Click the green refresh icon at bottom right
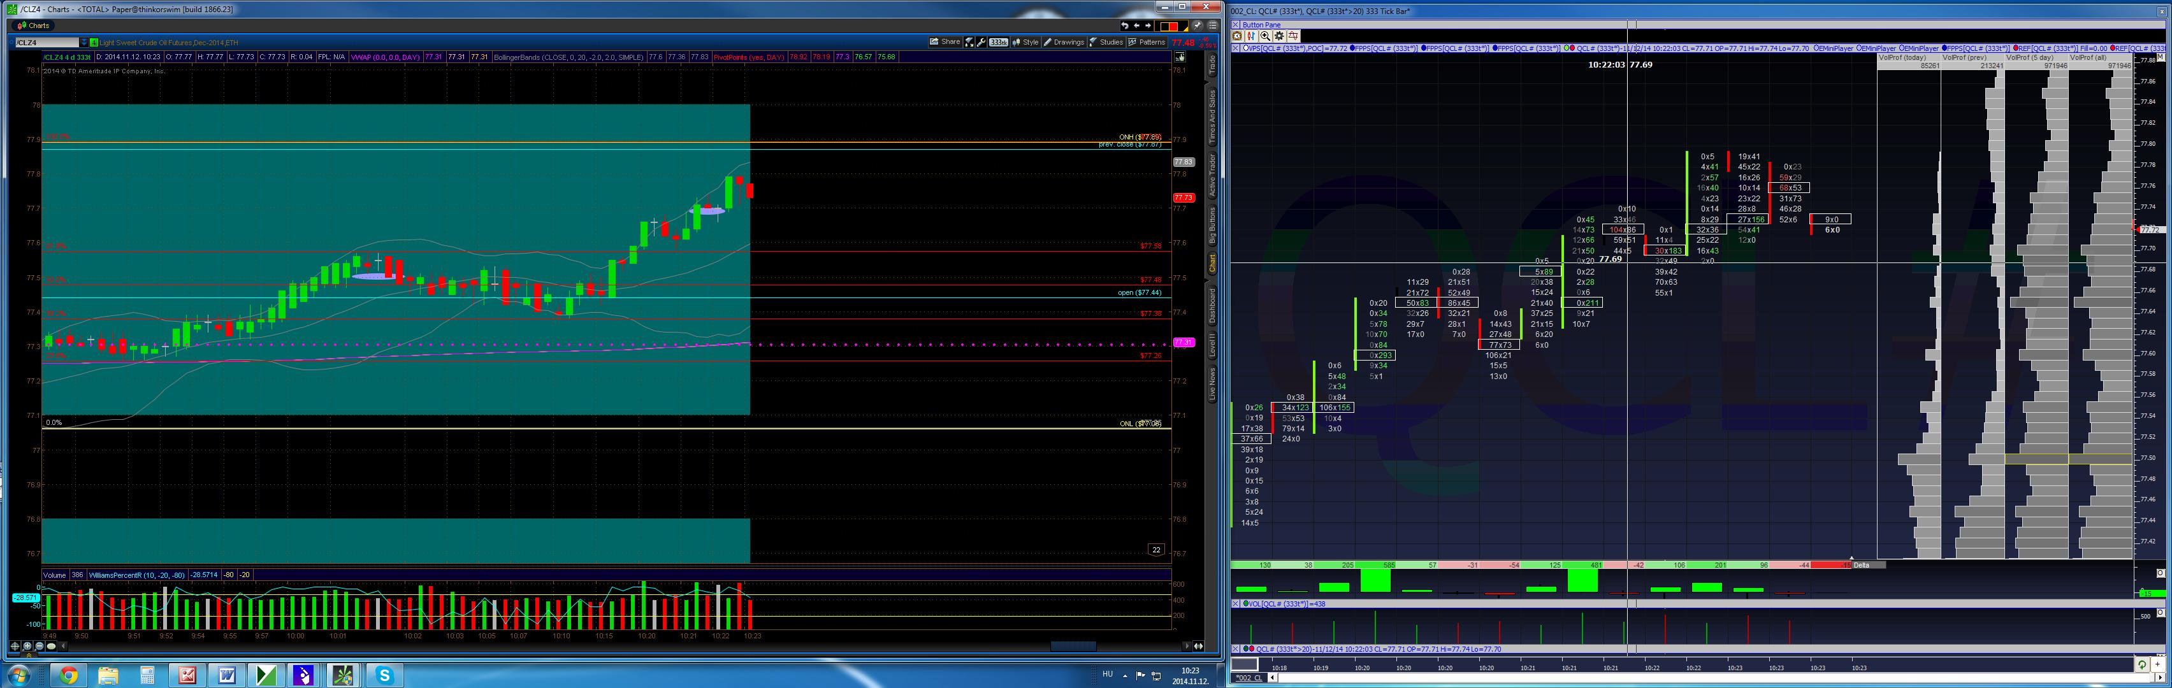This screenshot has width=2172, height=688. point(2141,664)
